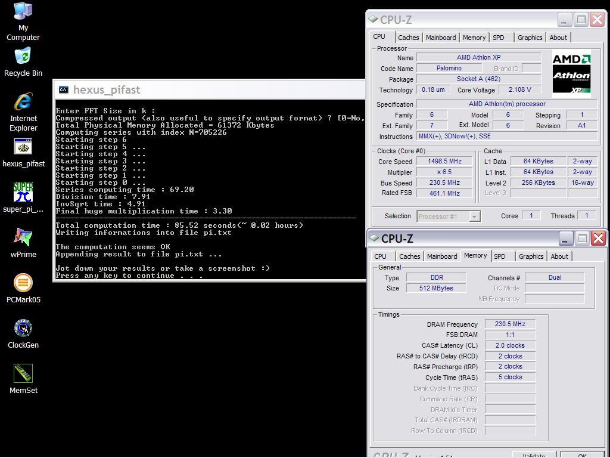Click the 461.1 MHz rated FSB value
This screenshot has height=458, width=610.
click(444, 193)
